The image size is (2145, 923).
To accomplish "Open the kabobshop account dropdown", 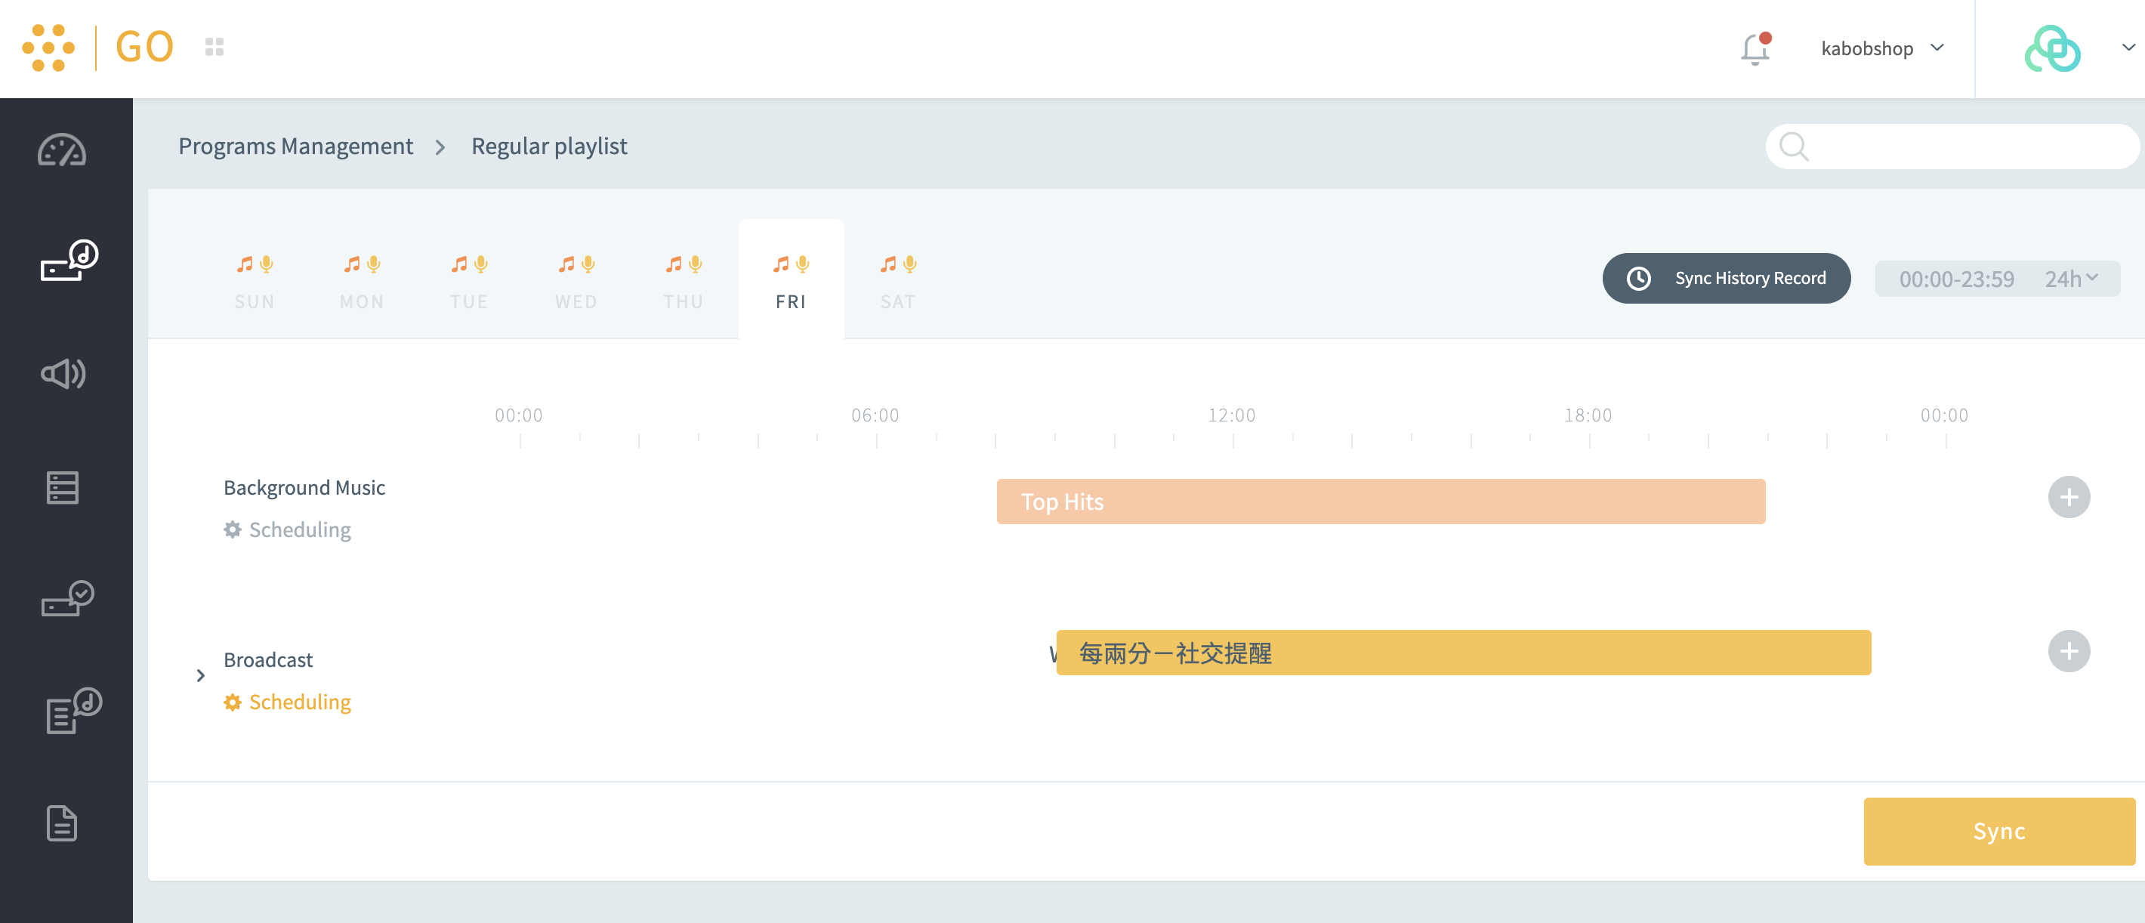I will [x=1882, y=48].
